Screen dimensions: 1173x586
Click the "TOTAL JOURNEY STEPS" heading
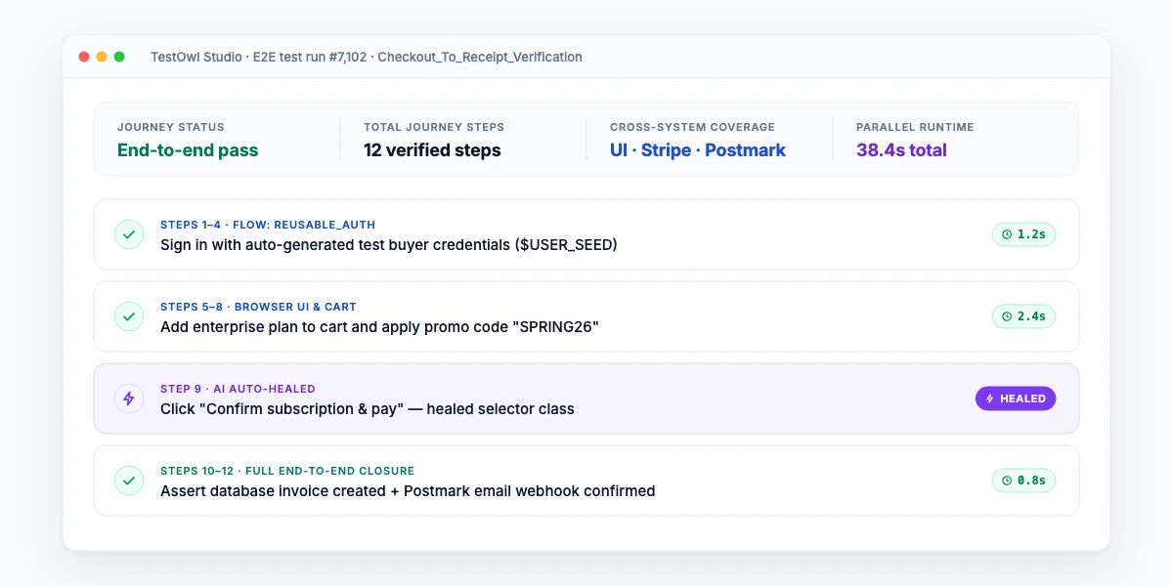coord(434,127)
